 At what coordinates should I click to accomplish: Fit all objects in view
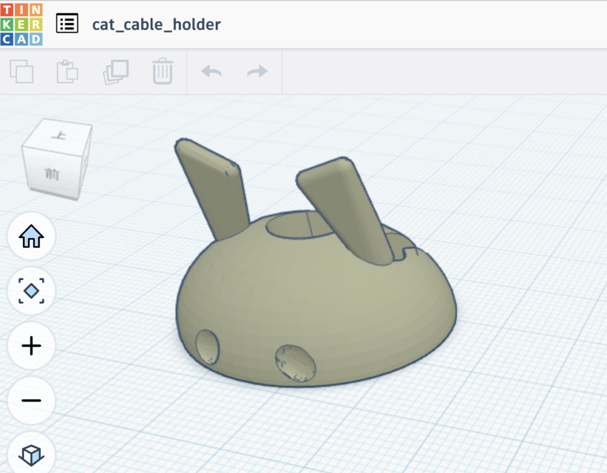[31, 291]
